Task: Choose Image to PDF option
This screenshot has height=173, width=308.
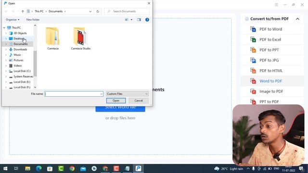Action: 271,91
